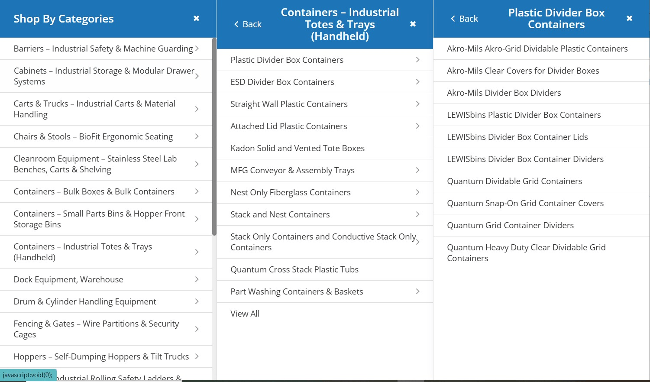The image size is (650, 382).
Task: Click chevron beside Stack and Nest Containers
Action: (x=417, y=214)
